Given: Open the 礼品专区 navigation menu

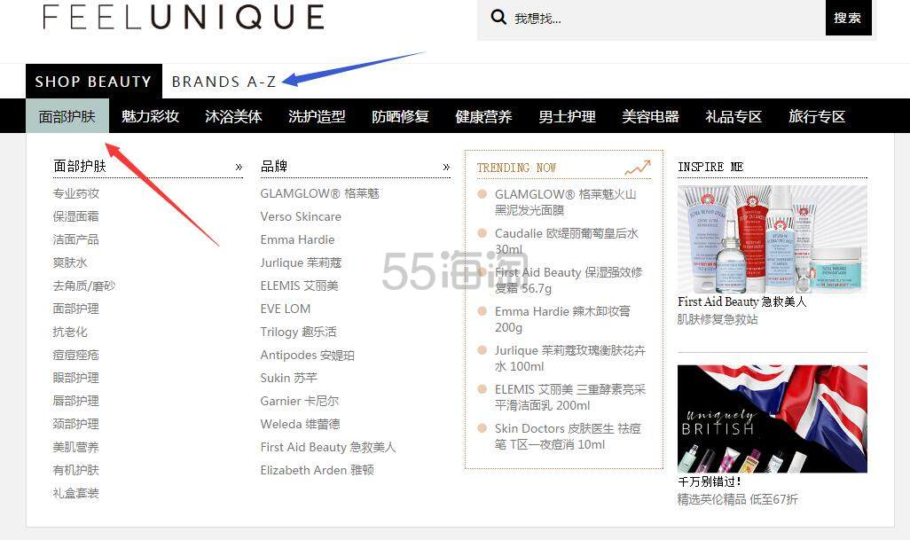Looking at the screenshot, I should pyautogui.click(x=733, y=116).
